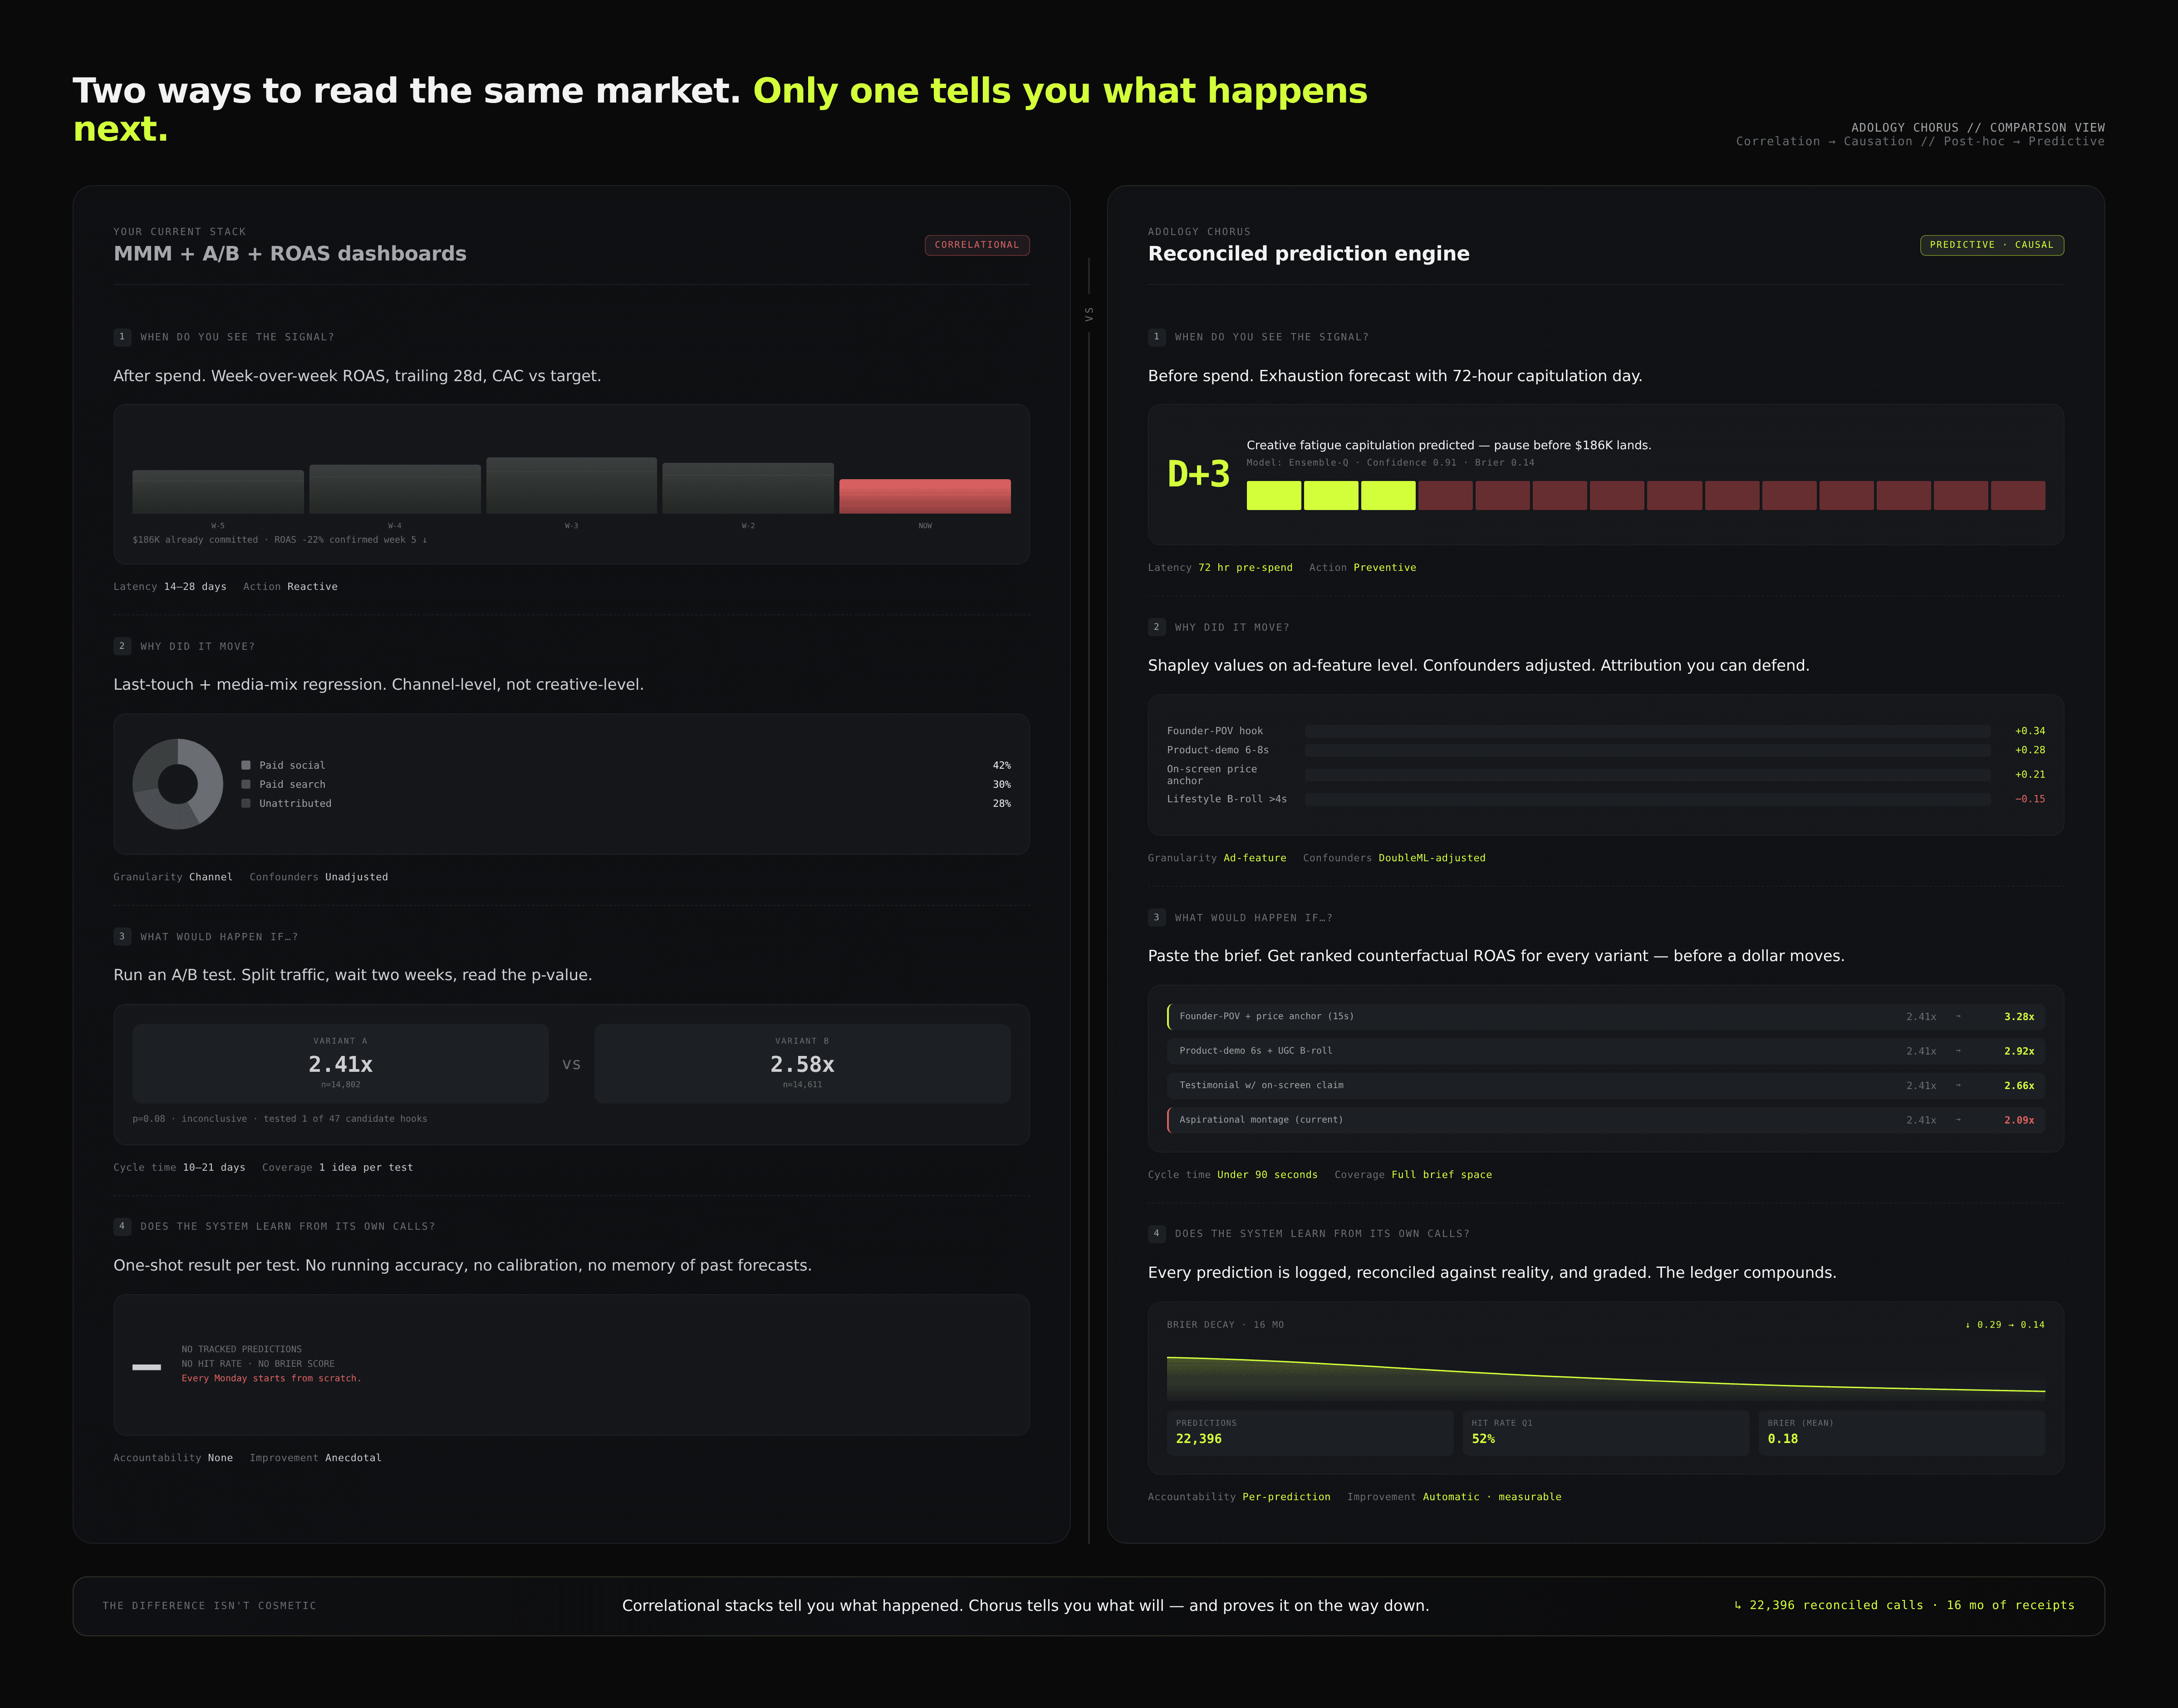Click the number 1 step badge under current stack

[122, 337]
